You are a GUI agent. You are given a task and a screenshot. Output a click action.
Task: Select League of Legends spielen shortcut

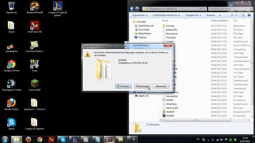tap(57, 9)
